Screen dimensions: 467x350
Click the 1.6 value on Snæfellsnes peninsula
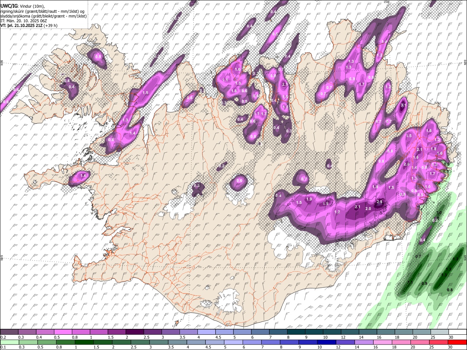coord(83,176)
